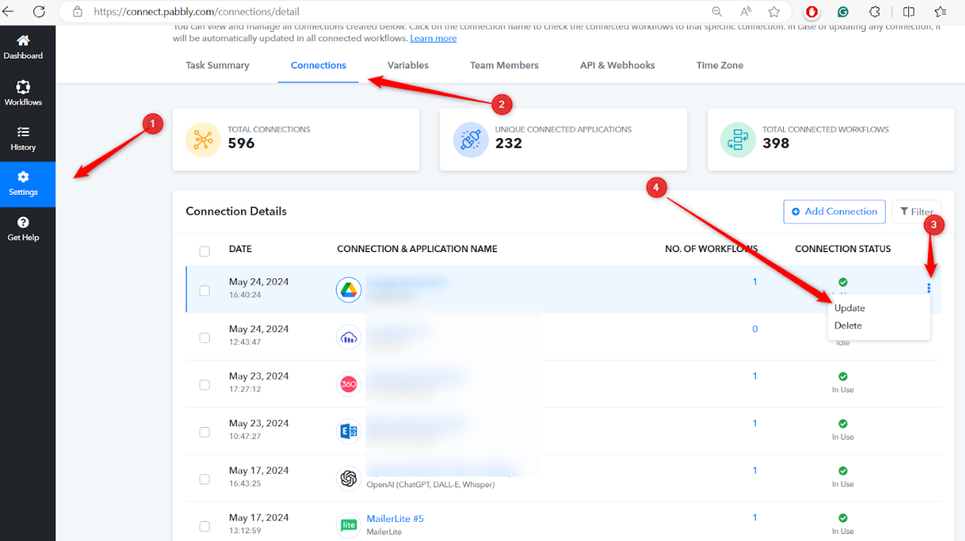This screenshot has width=965, height=541.
Task: Click the browser back arrow
Action: click(9, 11)
